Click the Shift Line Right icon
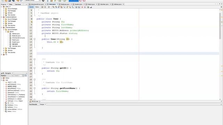The width and height of the screenshot is (223, 125). coord(79,7)
